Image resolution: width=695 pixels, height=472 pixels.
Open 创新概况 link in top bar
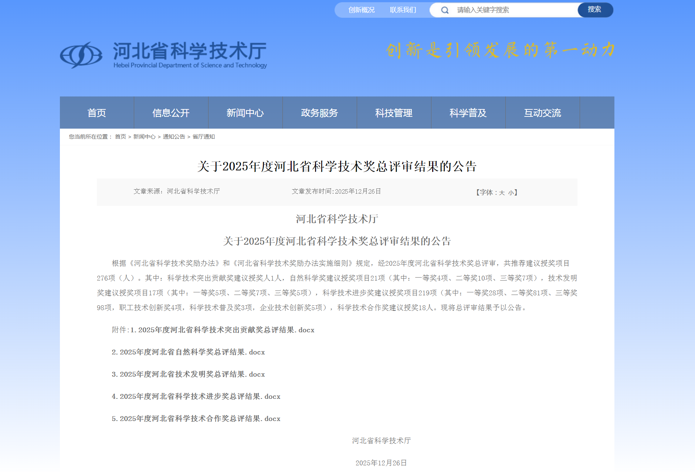point(361,10)
